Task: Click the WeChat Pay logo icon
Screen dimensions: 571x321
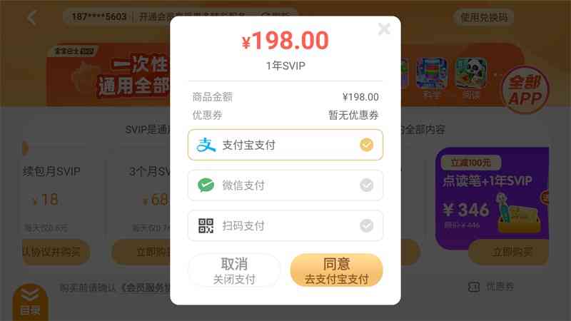Action: click(x=206, y=185)
